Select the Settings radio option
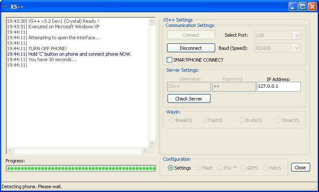 pos(171,168)
